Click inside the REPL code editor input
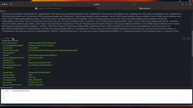The width and height of the screenshot is (193, 108). (96, 96)
